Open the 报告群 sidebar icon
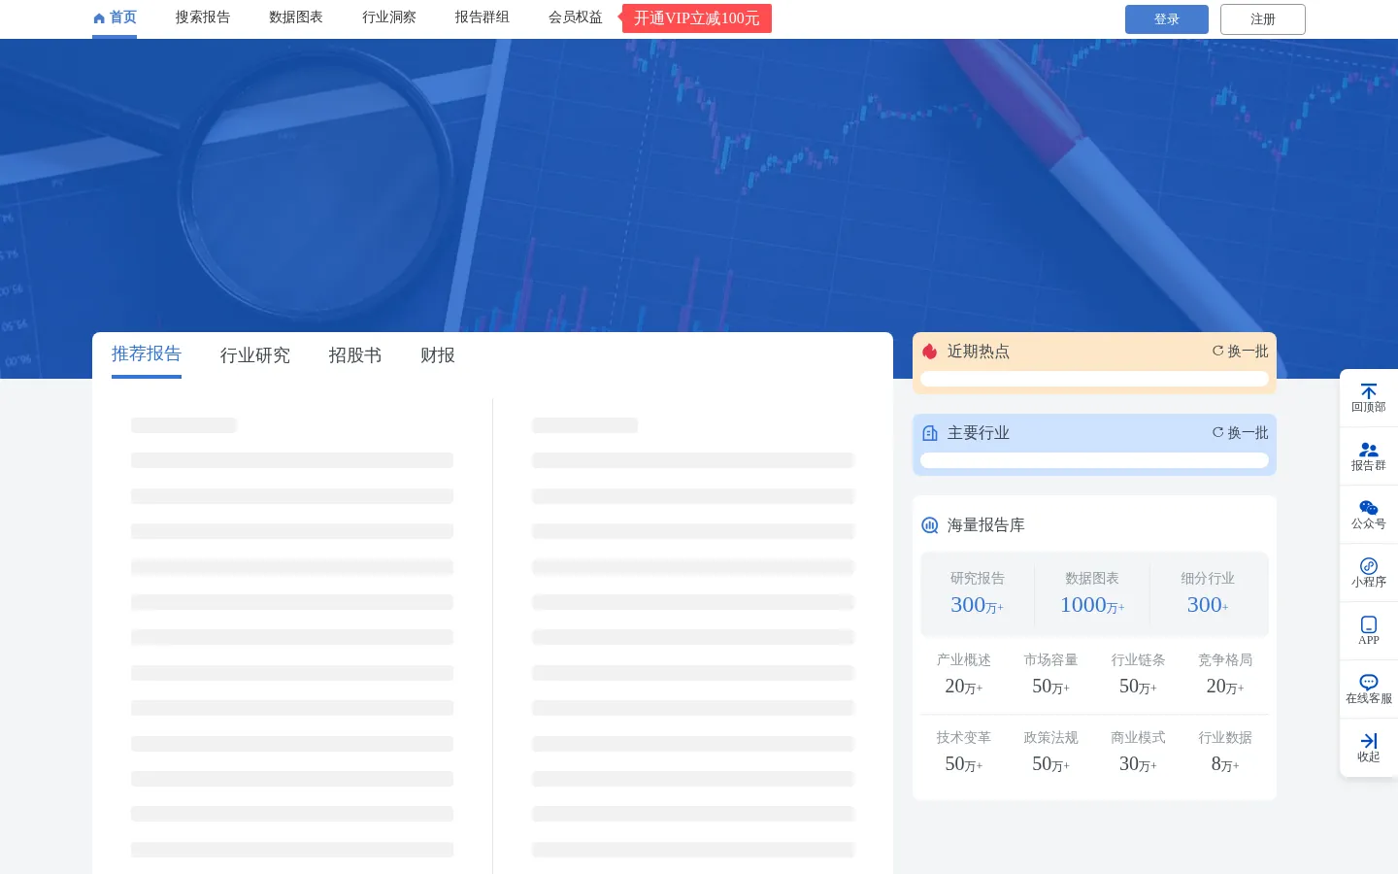Screen dimensions: 1398x874 coord(1369,450)
